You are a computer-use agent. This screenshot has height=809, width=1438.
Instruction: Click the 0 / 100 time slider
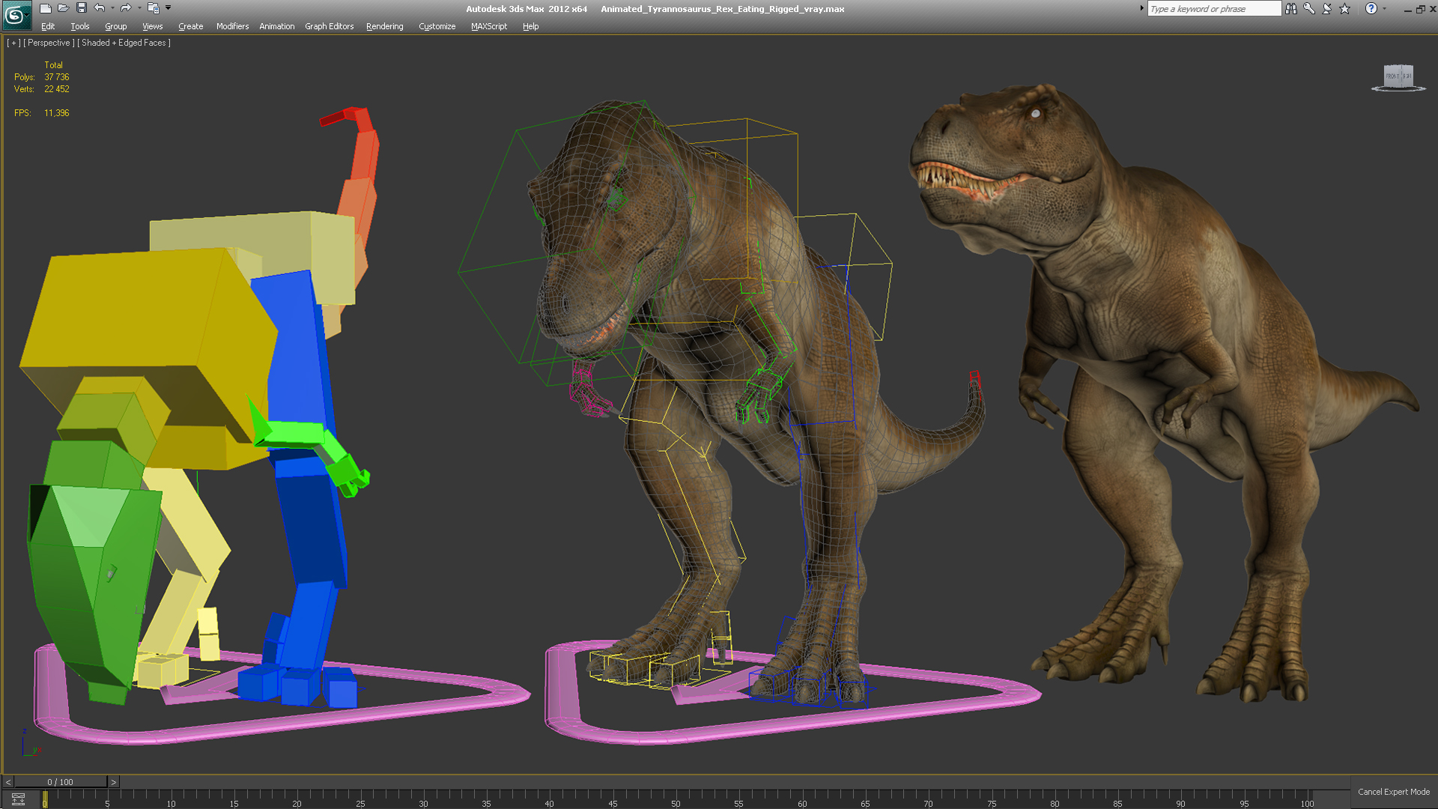coord(60,782)
